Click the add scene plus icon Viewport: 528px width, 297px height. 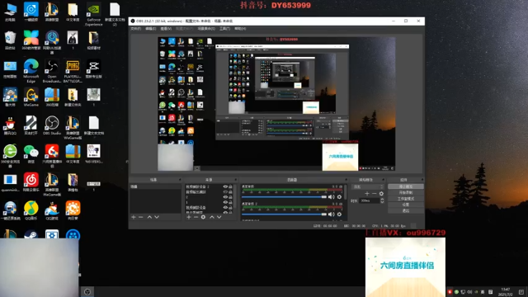pyautogui.click(x=134, y=217)
